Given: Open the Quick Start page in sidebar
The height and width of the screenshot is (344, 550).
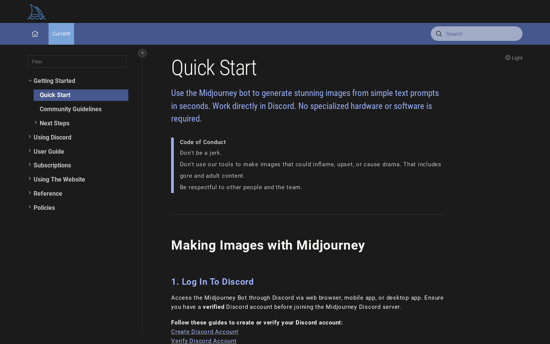Looking at the screenshot, I should 55,95.
